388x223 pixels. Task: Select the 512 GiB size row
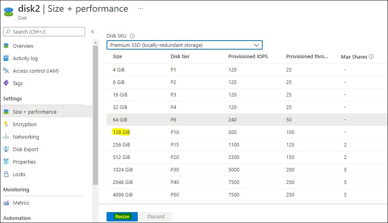247,157
